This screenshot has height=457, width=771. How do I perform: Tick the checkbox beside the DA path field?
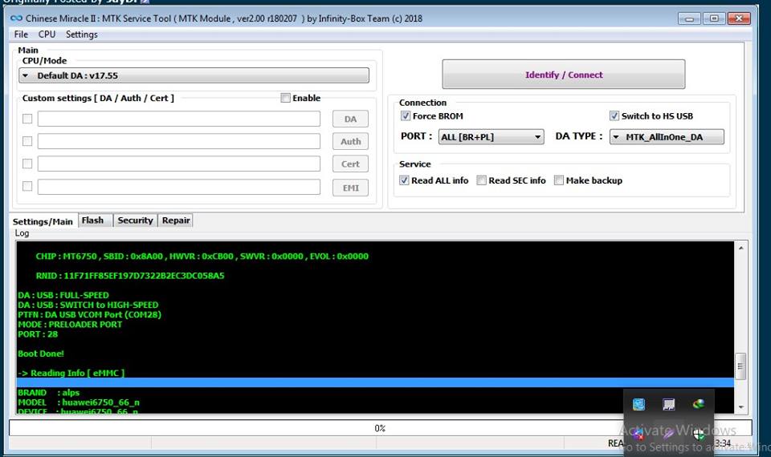pyautogui.click(x=27, y=119)
